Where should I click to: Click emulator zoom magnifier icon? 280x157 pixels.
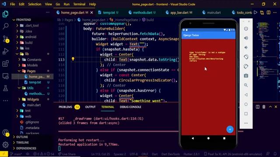click(246, 85)
